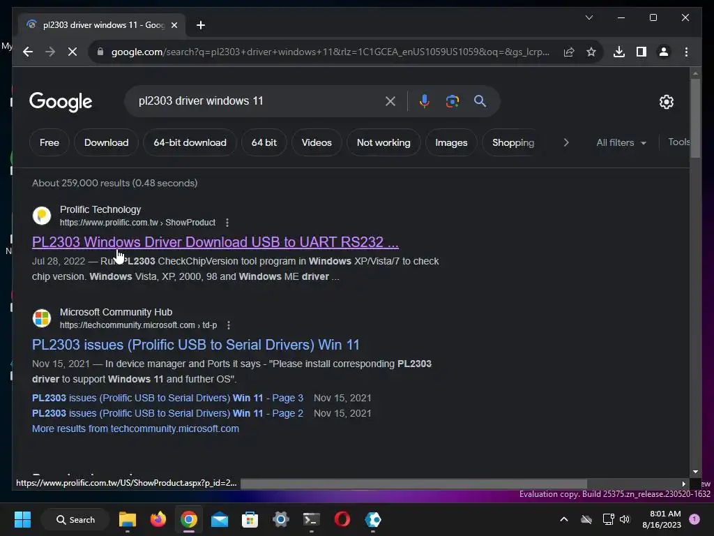Open the Windows Start menu

tap(22, 519)
